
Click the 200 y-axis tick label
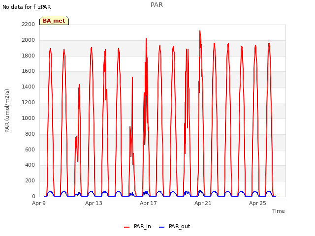[30, 180]
